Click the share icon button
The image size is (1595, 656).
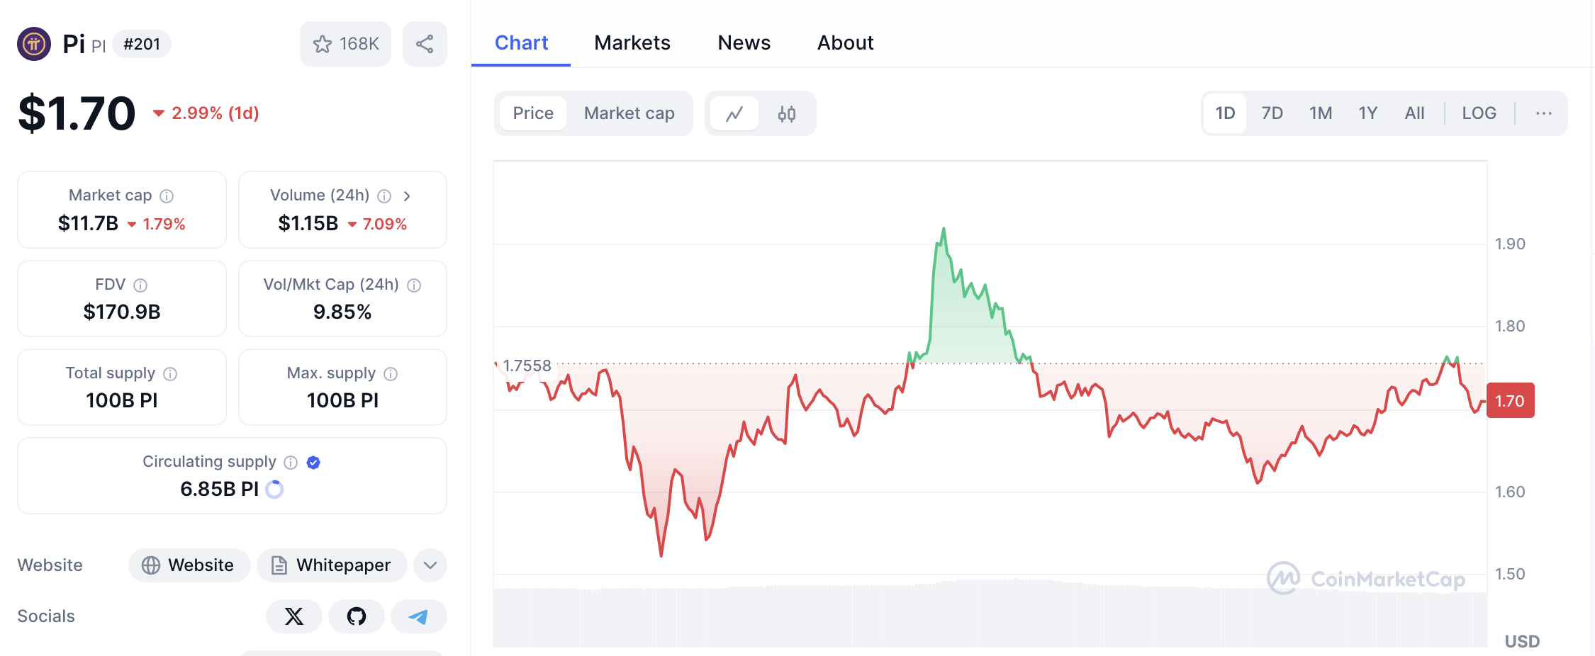pyautogui.click(x=425, y=44)
